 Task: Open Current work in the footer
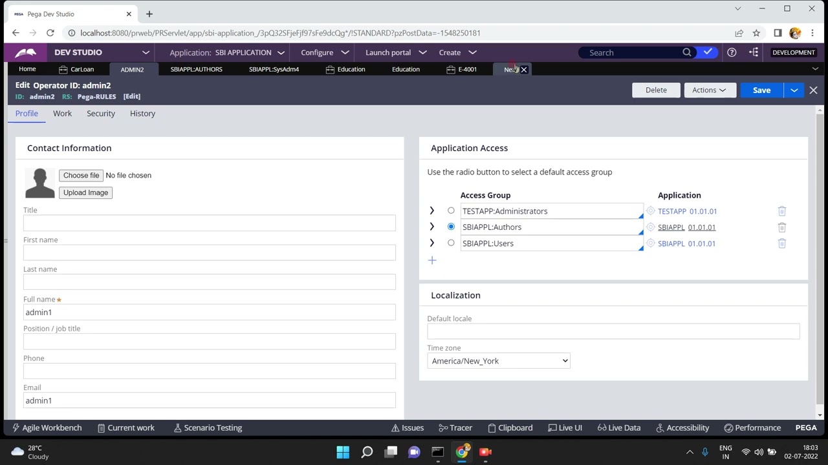126,428
